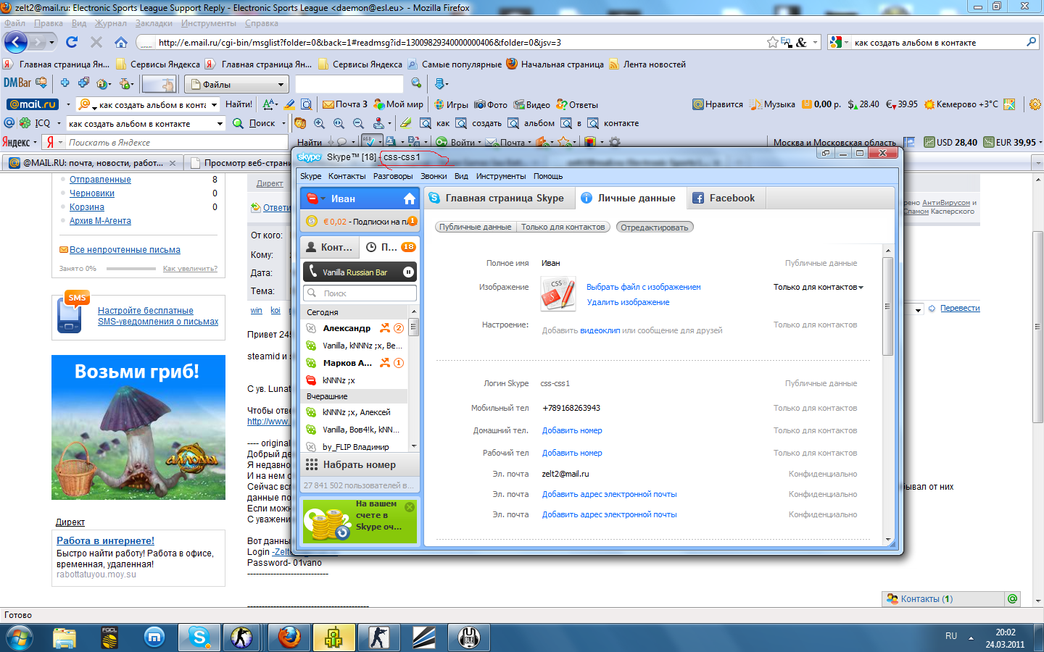Open the Firefox search engine picker
This screenshot has height=652, width=1044.
[x=839, y=43]
